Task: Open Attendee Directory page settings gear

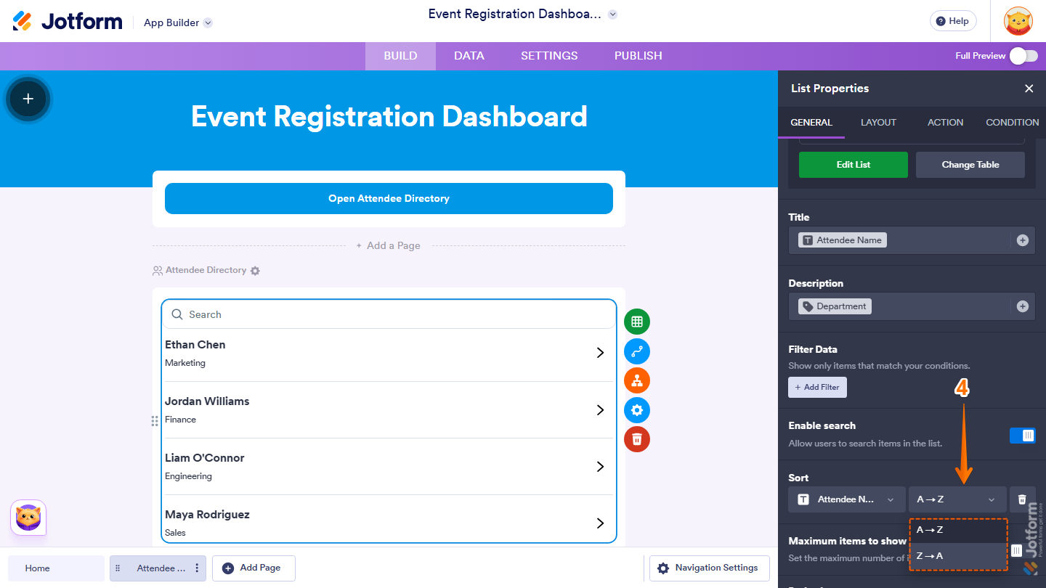Action: [255, 271]
